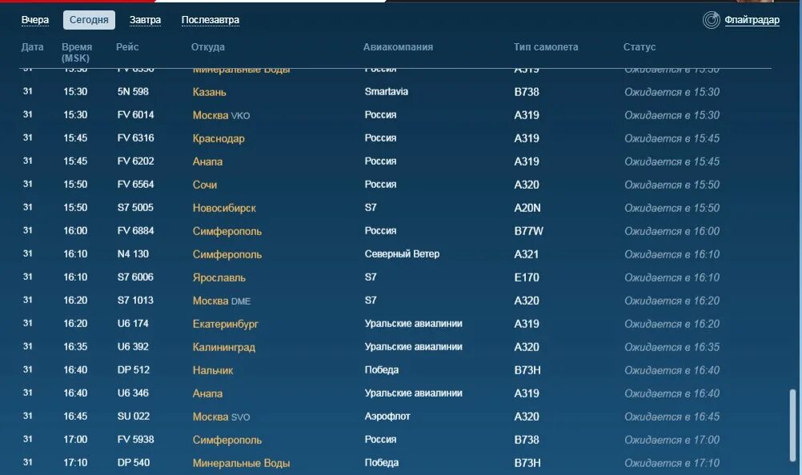This screenshot has height=475, width=802.
Task: Click the Аэрофлот airline cell
Action: (387, 417)
